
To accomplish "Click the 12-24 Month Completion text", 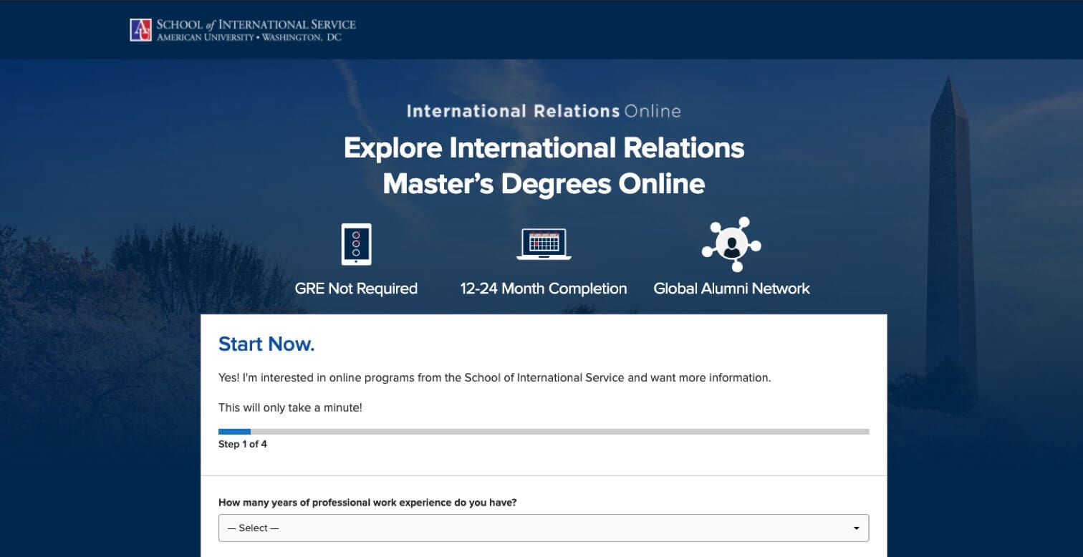I will (x=544, y=289).
